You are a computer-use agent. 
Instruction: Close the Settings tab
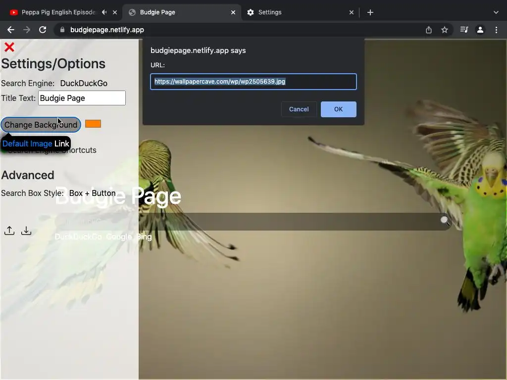pyautogui.click(x=352, y=12)
